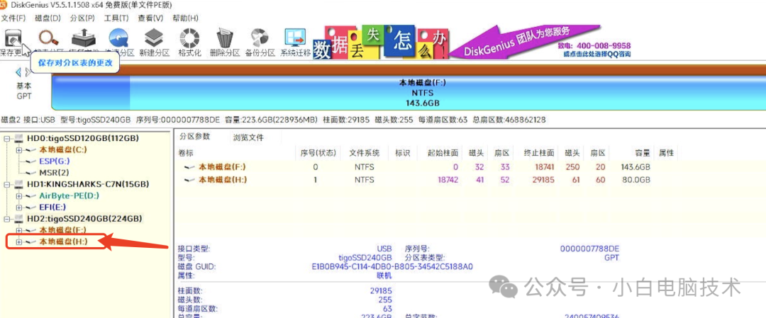766x318 pixels.
Task: Select 本地磁盘(H:) under HD2 in tree
Action: [64, 242]
